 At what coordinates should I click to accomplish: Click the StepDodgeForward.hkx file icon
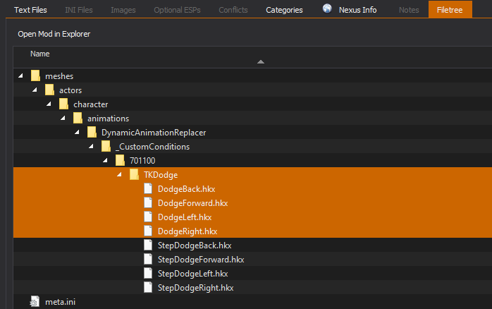[x=148, y=259]
